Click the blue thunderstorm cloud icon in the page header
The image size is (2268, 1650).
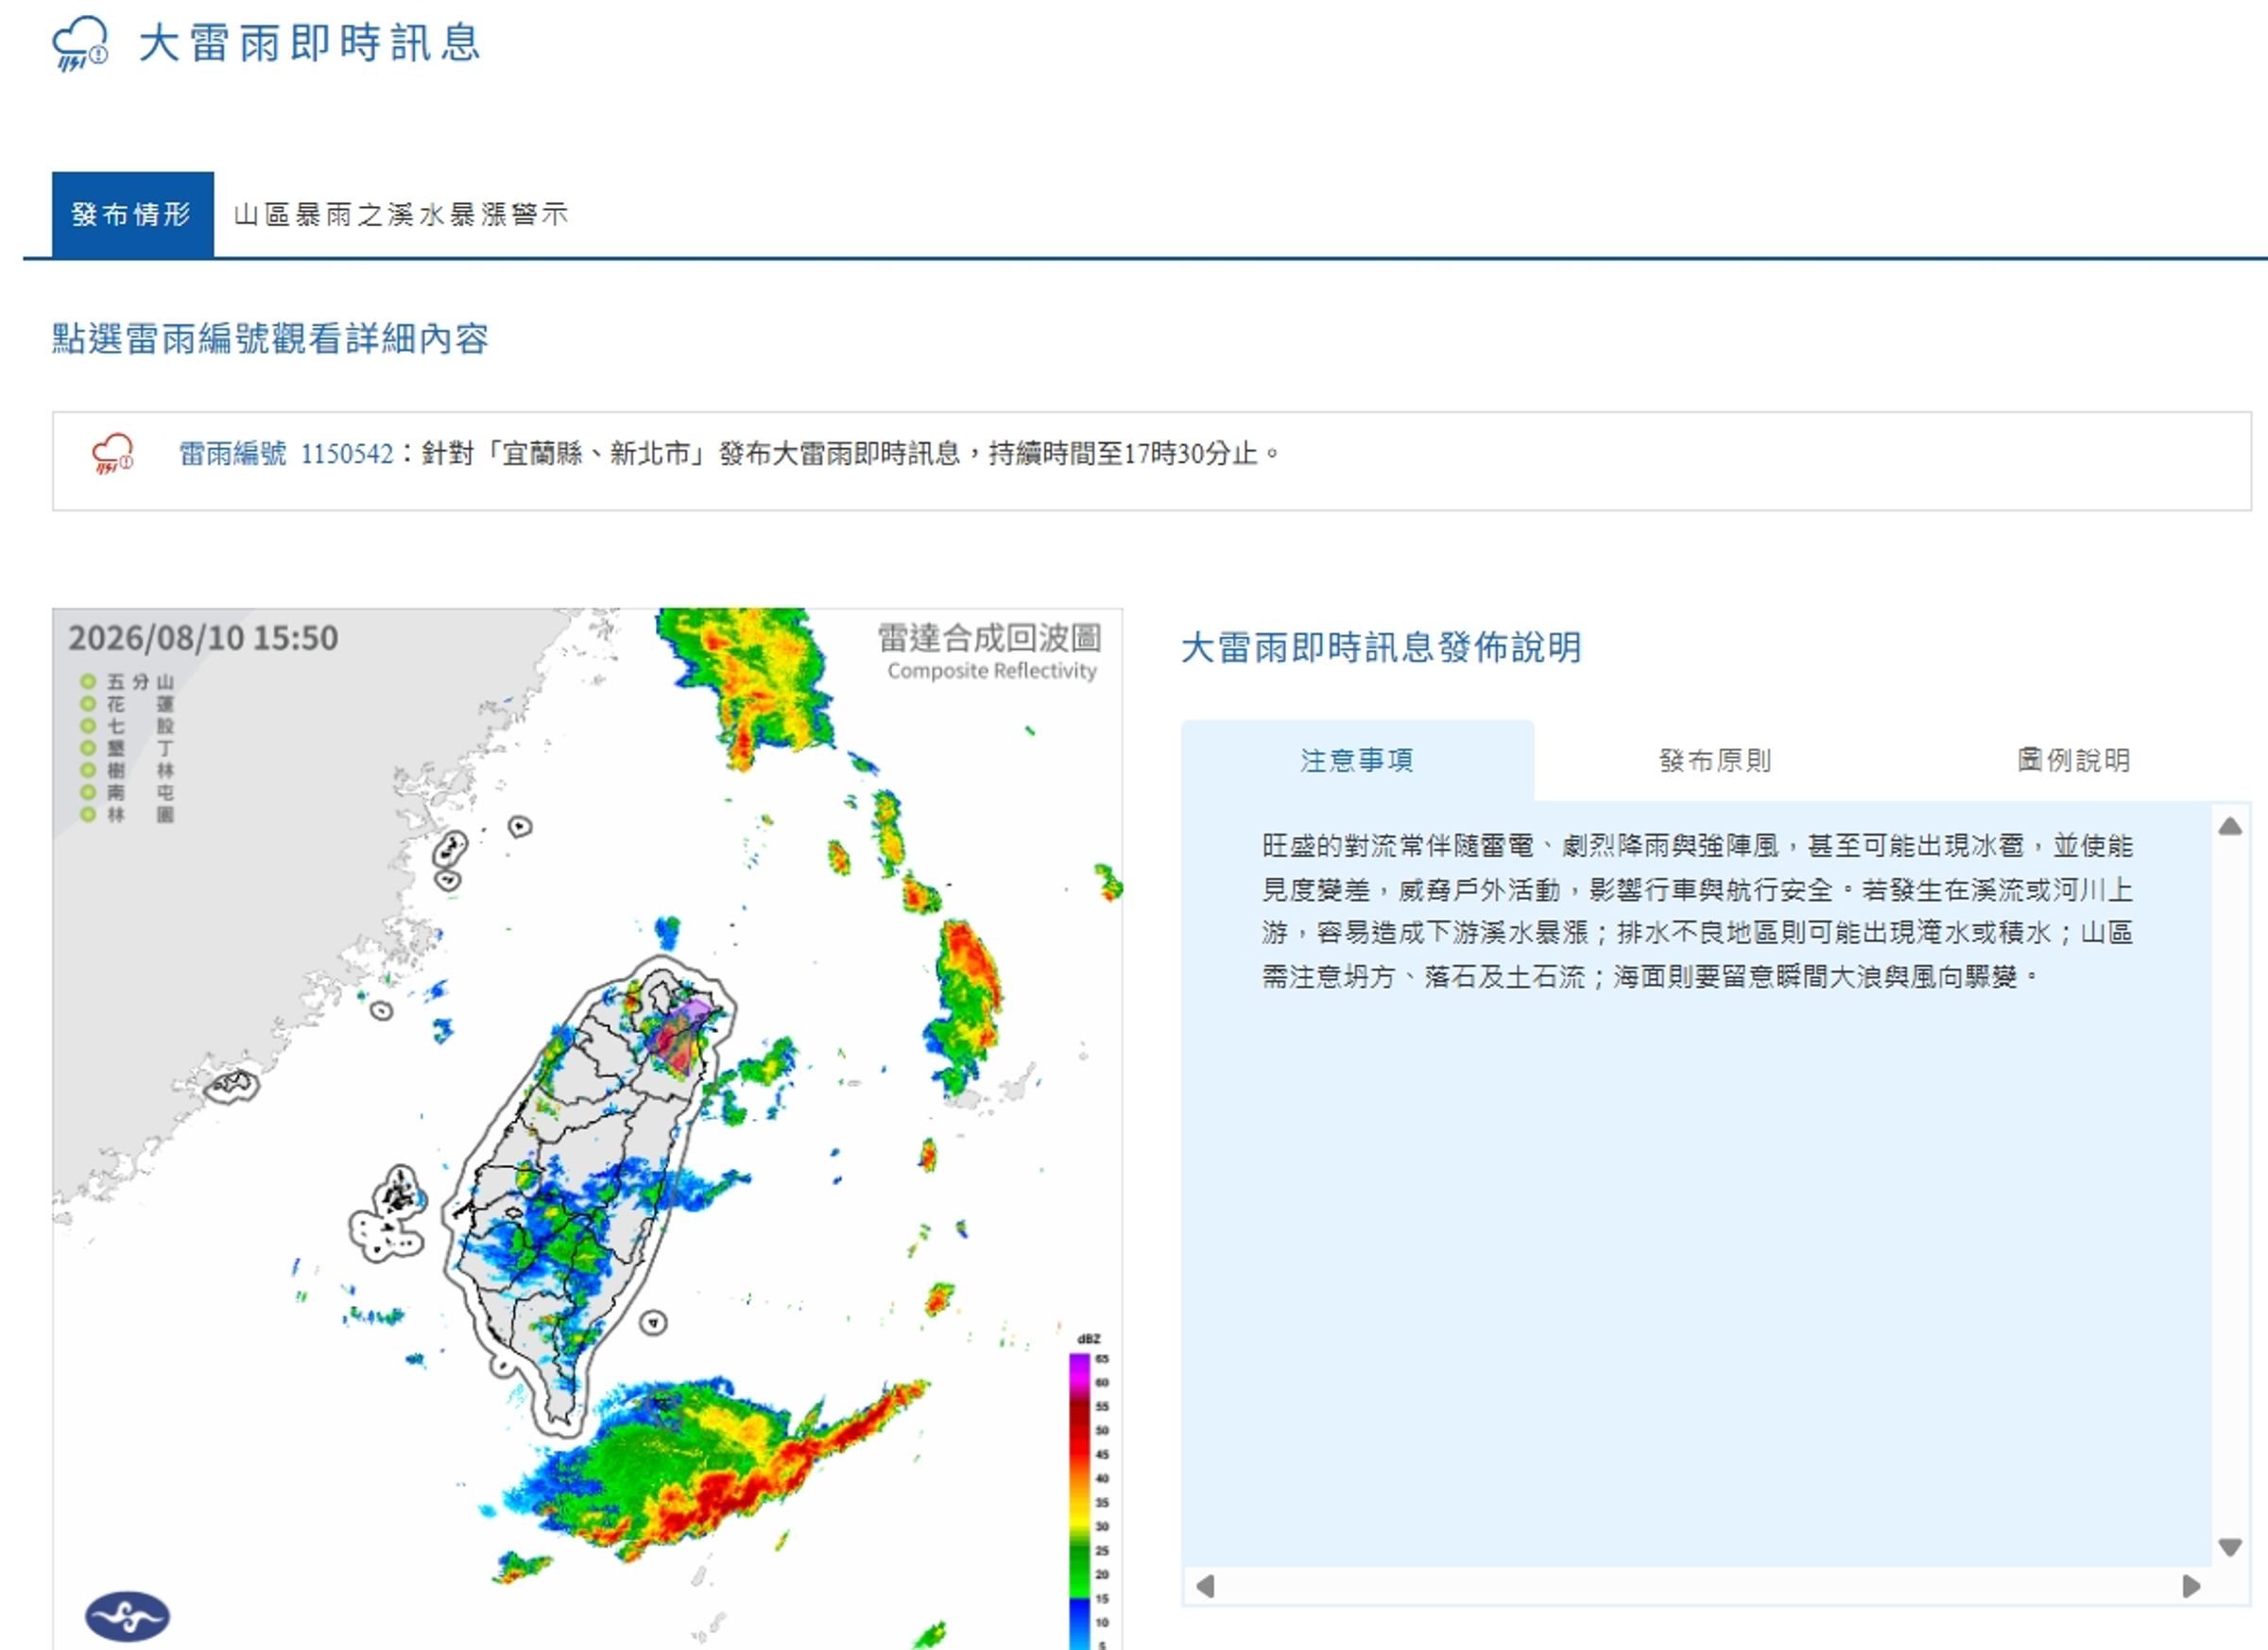(80, 44)
